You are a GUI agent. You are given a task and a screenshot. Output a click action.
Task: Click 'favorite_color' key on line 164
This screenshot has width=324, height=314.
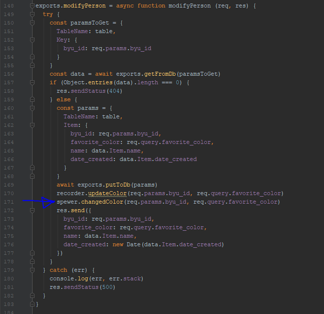point(95,142)
